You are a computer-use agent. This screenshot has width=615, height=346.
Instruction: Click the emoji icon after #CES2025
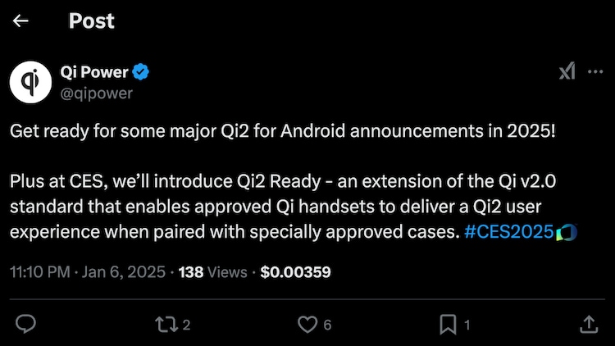click(567, 232)
